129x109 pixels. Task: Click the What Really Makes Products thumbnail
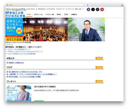(x=19, y=93)
